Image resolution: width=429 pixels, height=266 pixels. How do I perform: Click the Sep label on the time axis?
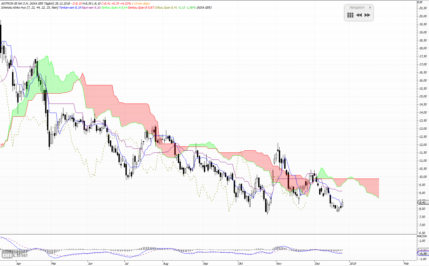pyautogui.click(x=206, y=264)
